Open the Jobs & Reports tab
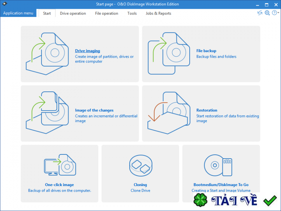The width and height of the screenshot is (281, 211). coord(158,13)
